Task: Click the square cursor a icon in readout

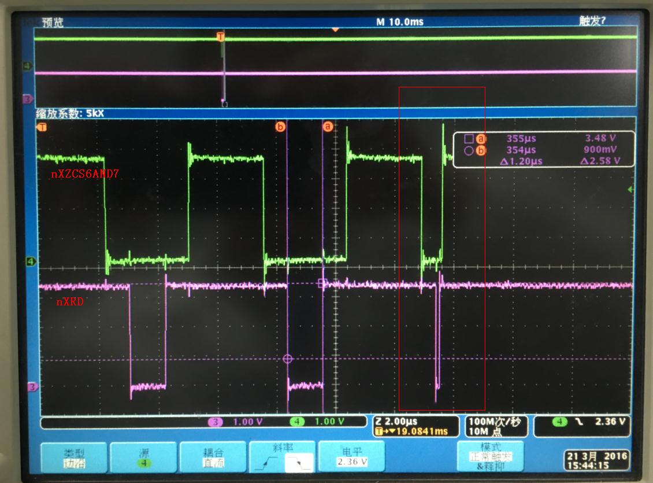Action: (x=469, y=139)
